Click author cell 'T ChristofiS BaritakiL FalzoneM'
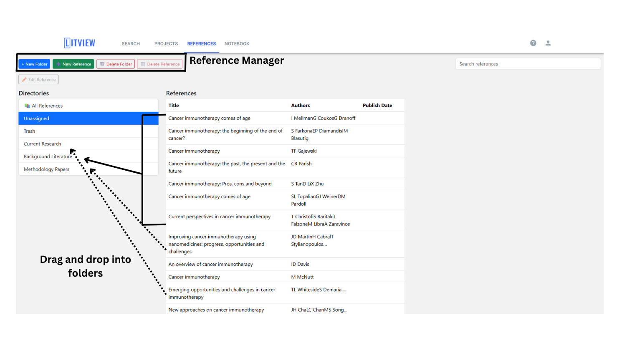Image resolution: width=619 pixels, height=348 pixels. tap(321, 220)
